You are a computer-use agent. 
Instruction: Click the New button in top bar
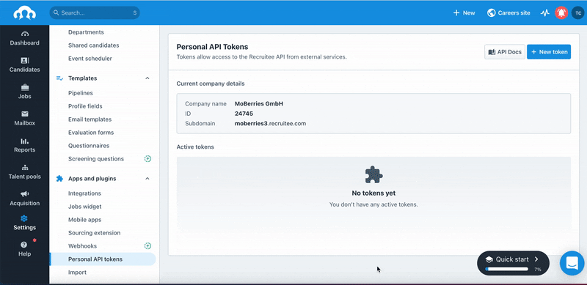464,12
